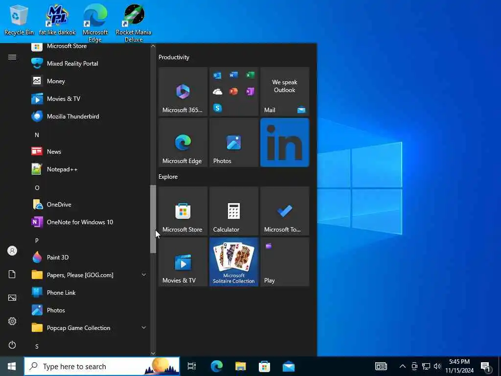Image resolution: width=501 pixels, height=376 pixels.
Task: Open the News app
Action: click(89, 152)
